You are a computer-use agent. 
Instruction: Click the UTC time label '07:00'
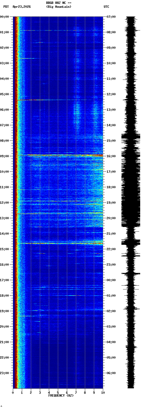[111, 17]
